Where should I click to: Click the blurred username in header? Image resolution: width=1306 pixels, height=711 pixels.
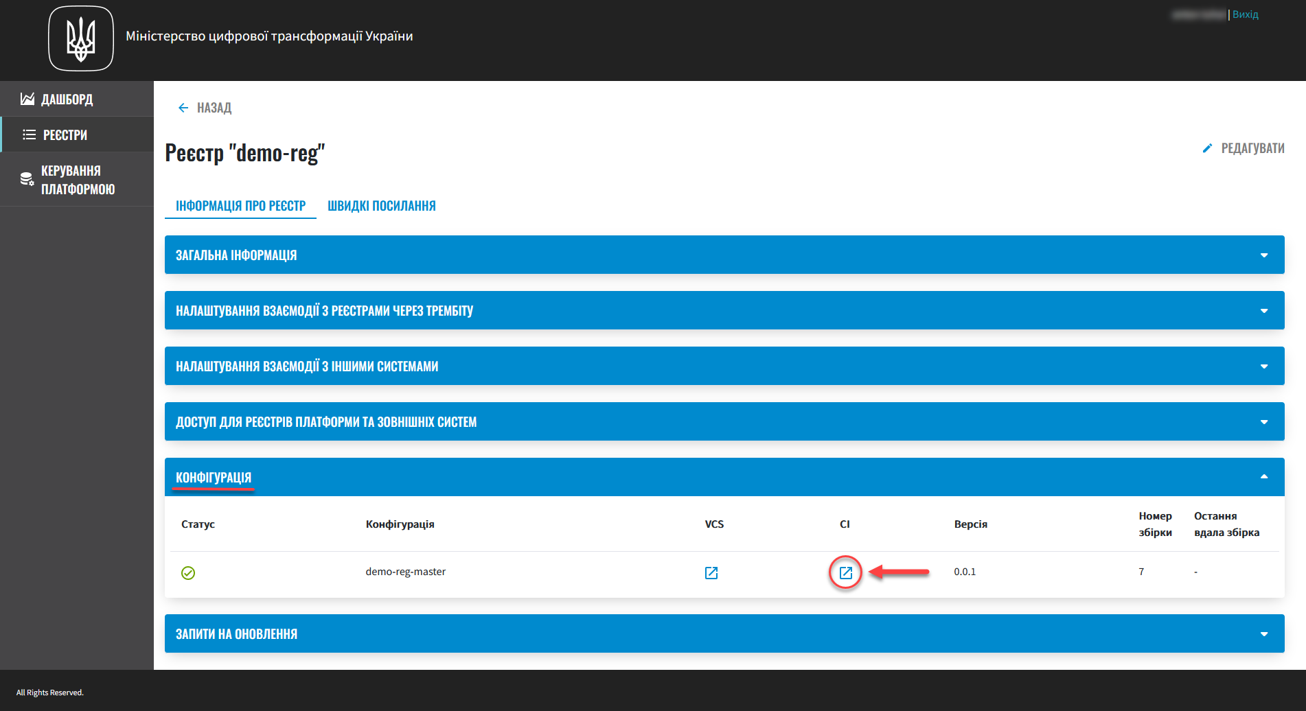tap(1199, 14)
